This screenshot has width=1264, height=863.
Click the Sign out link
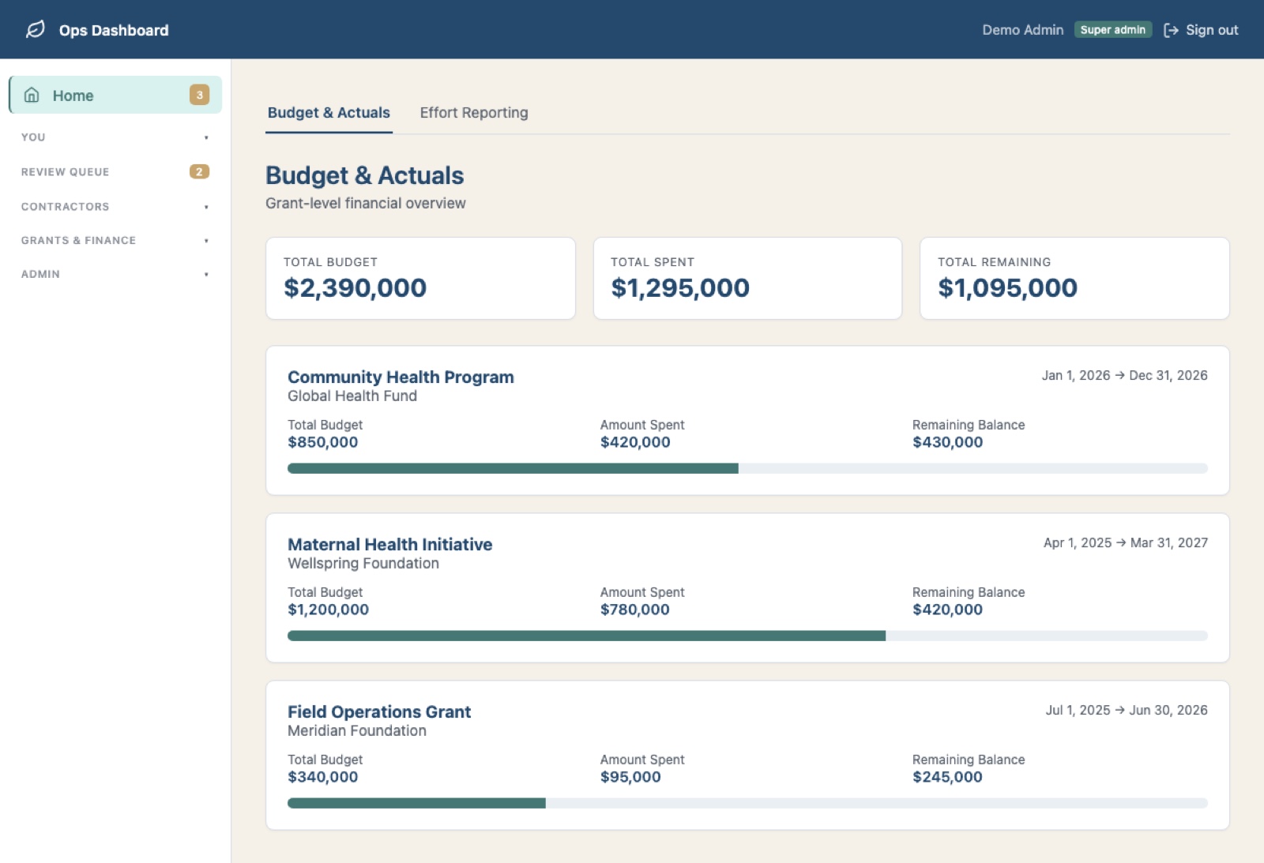[x=1201, y=30]
